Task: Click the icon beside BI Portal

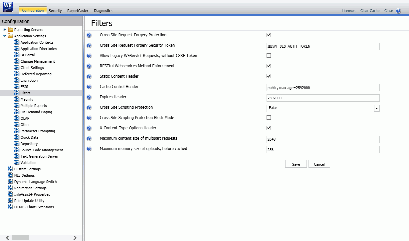Action: pyautogui.click(x=17, y=55)
